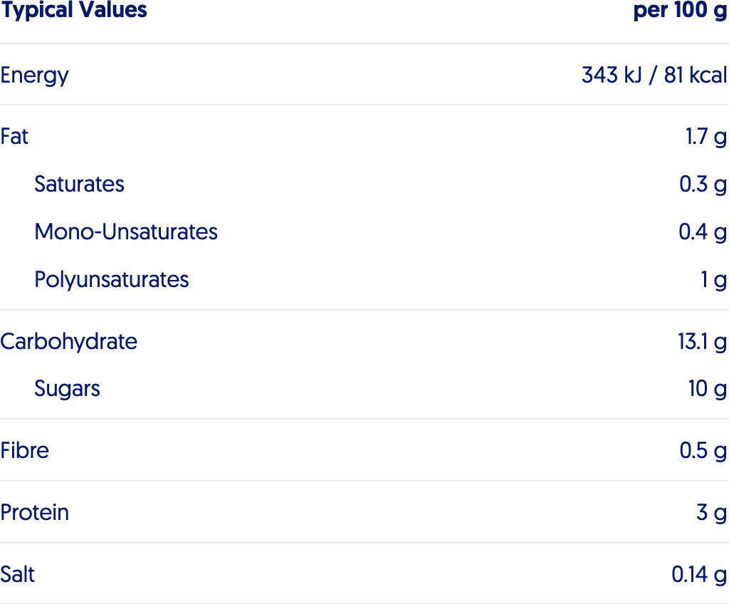Select the Protein row label

35,513
